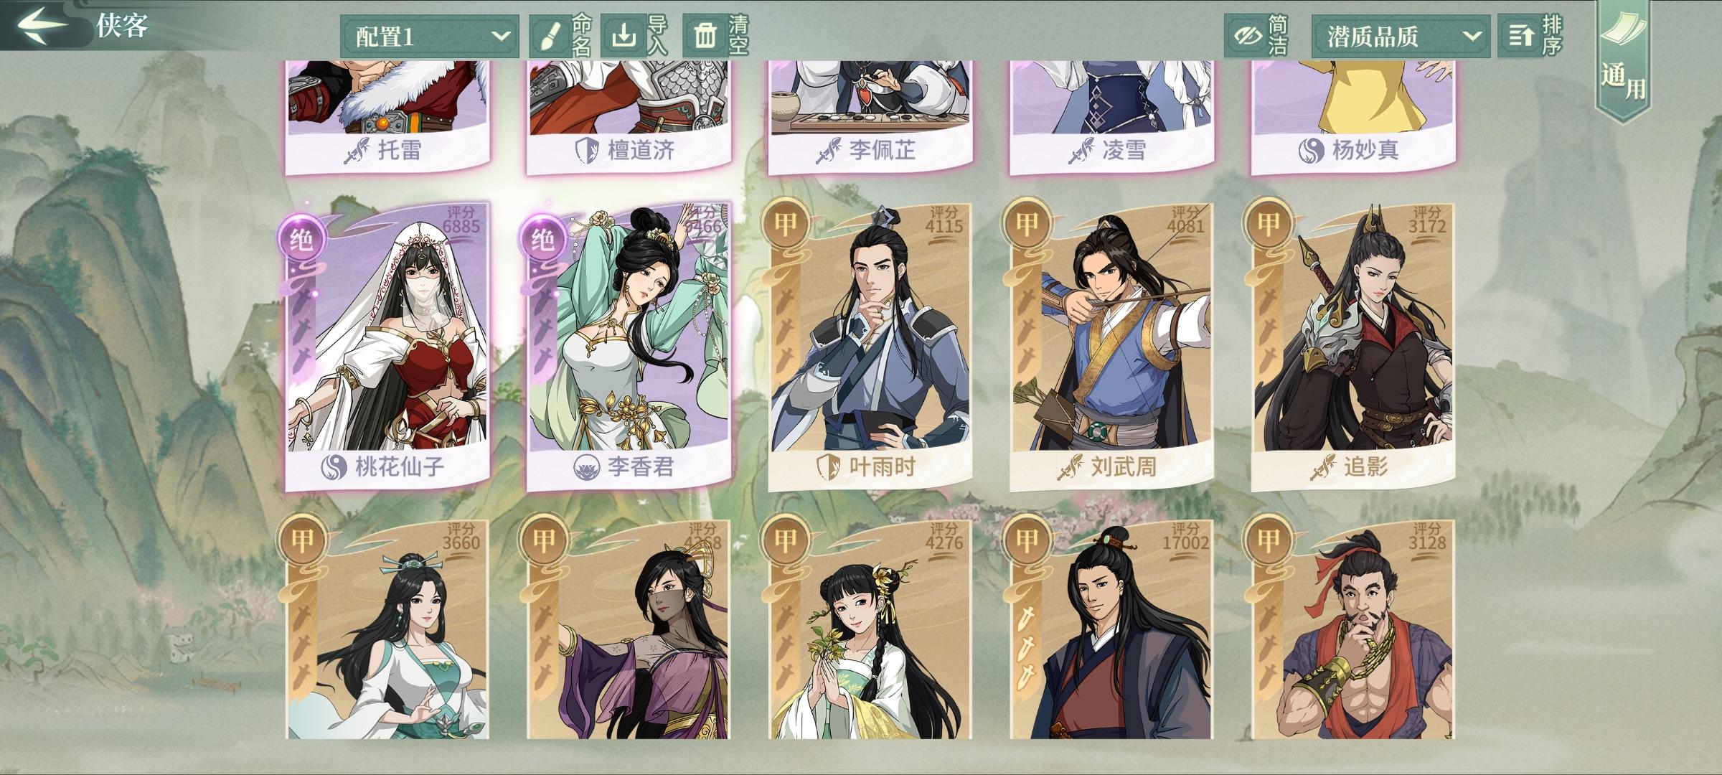The width and height of the screenshot is (1722, 775).
Task: Click the brush rename (命名) icon
Action: 549,36
